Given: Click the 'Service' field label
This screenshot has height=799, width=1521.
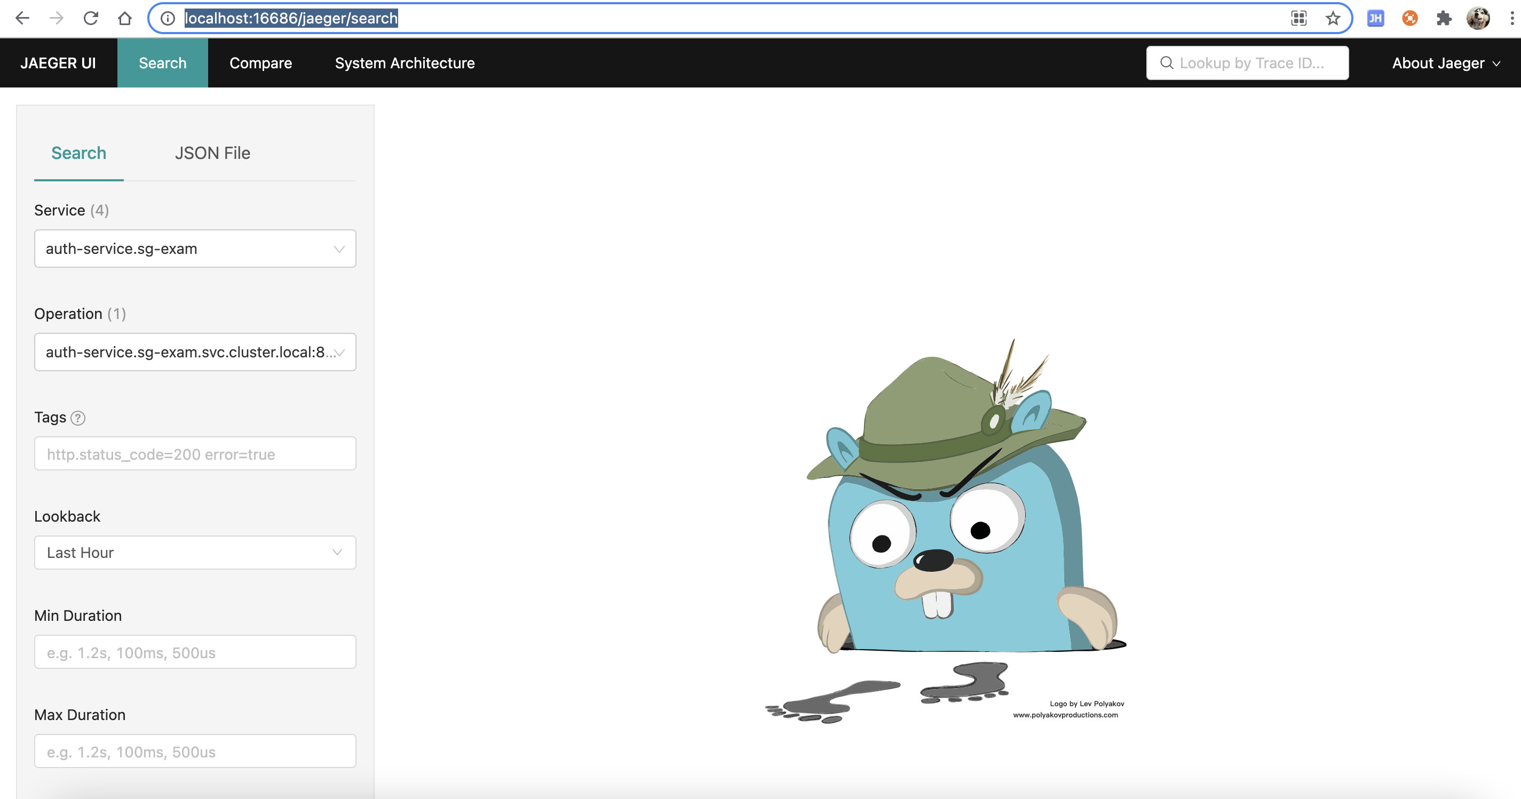Looking at the screenshot, I should (x=60, y=210).
